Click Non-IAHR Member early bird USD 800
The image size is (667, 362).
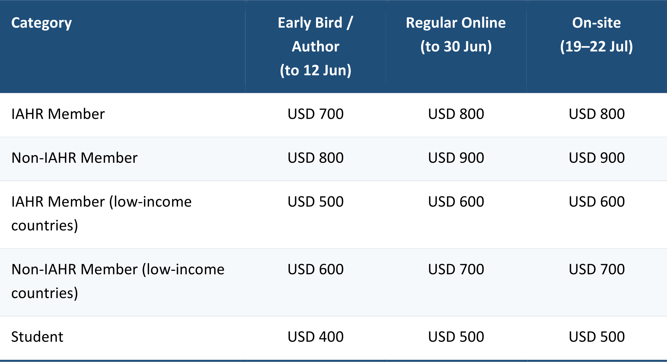pos(316,158)
